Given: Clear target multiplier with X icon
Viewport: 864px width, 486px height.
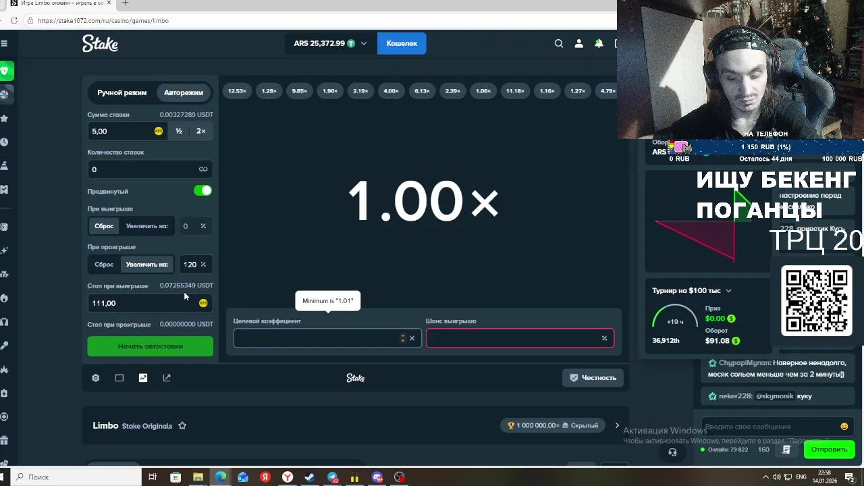Looking at the screenshot, I should coord(412,338).
